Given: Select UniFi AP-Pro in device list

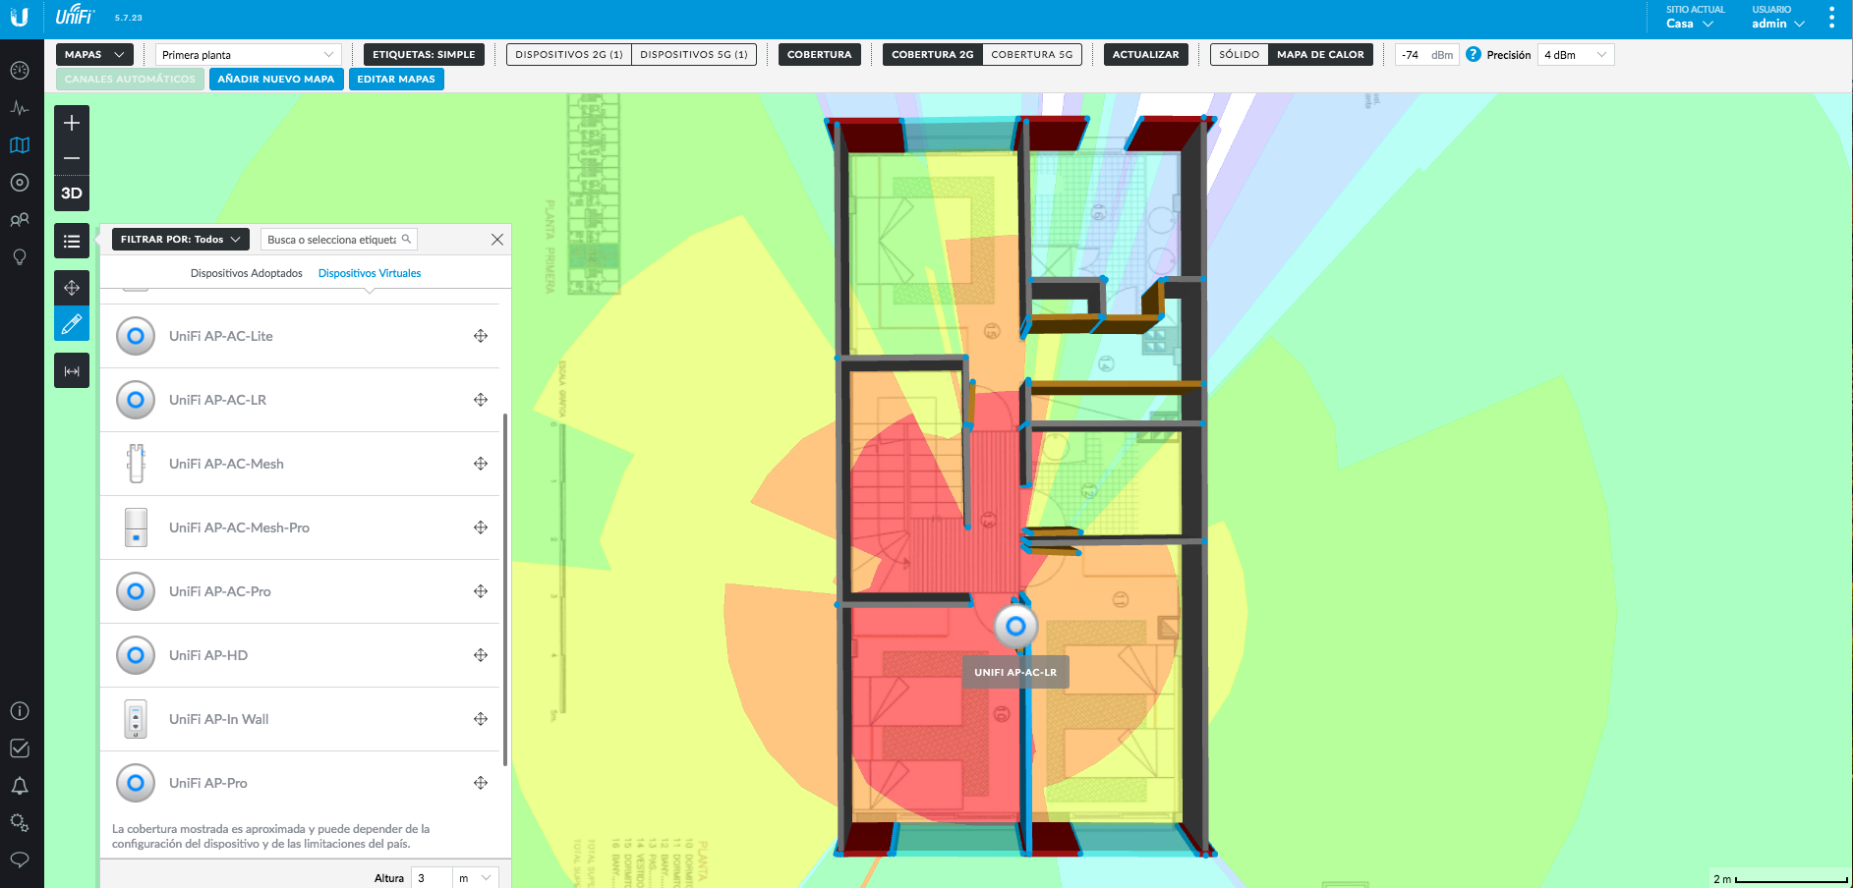Looking at the screenshot, I should coord(300,783).
